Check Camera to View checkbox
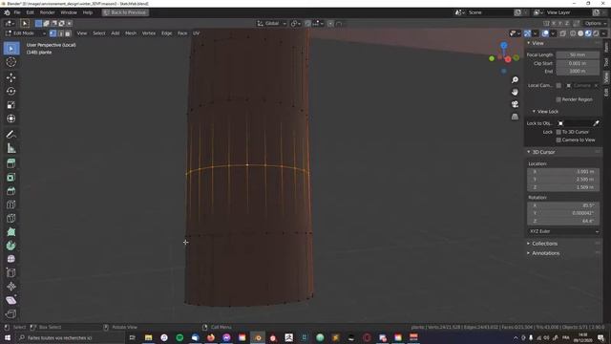Image resolution: width=611 pixels, height=344 pixels. [558, 140]
